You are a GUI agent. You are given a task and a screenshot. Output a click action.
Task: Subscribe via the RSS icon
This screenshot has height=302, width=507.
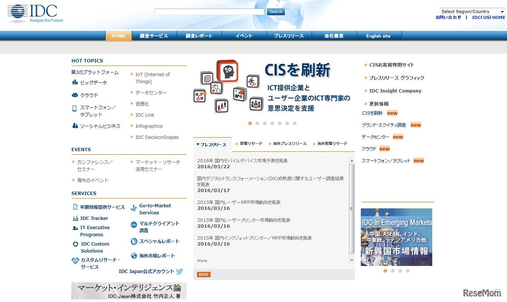[x=203, y=274]
